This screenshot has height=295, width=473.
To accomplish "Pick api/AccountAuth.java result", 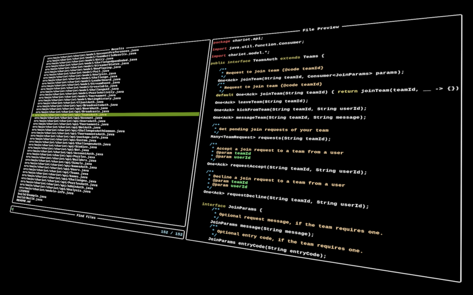I will pyautogui.click(x=65, y=154).
